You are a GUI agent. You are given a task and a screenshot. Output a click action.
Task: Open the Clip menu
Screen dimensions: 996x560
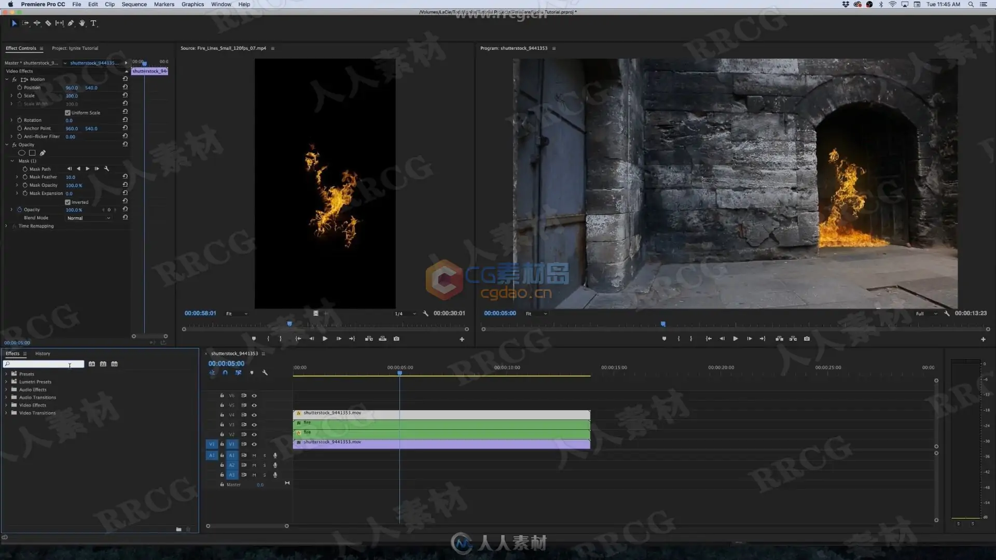(109, 4)
